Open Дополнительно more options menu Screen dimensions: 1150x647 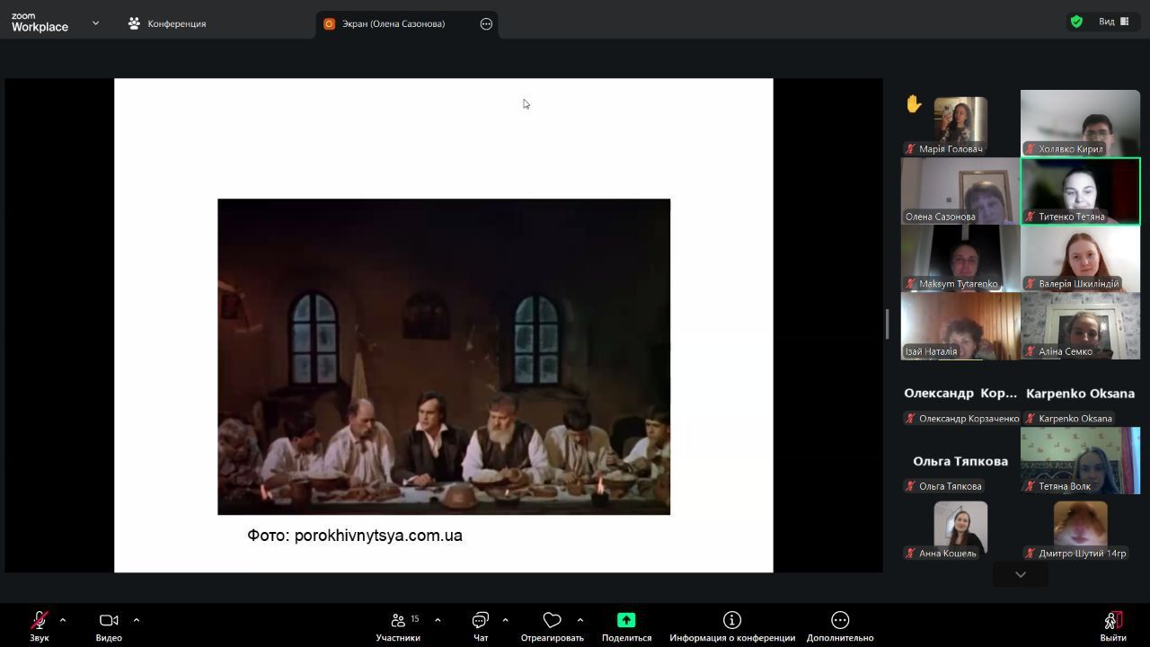839,625
